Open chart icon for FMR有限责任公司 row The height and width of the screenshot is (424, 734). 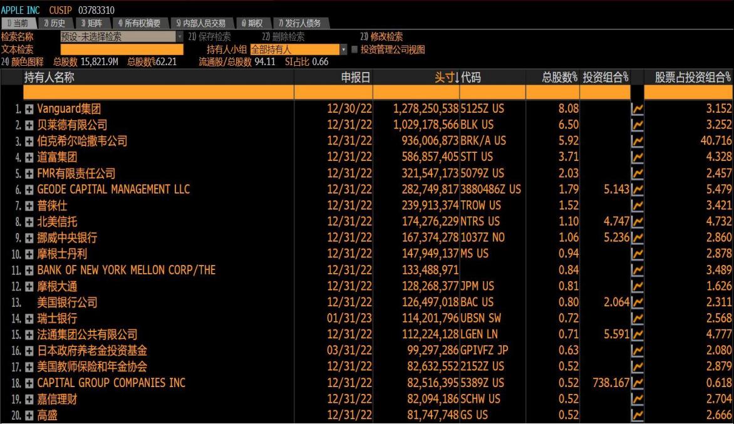(637, 173)
